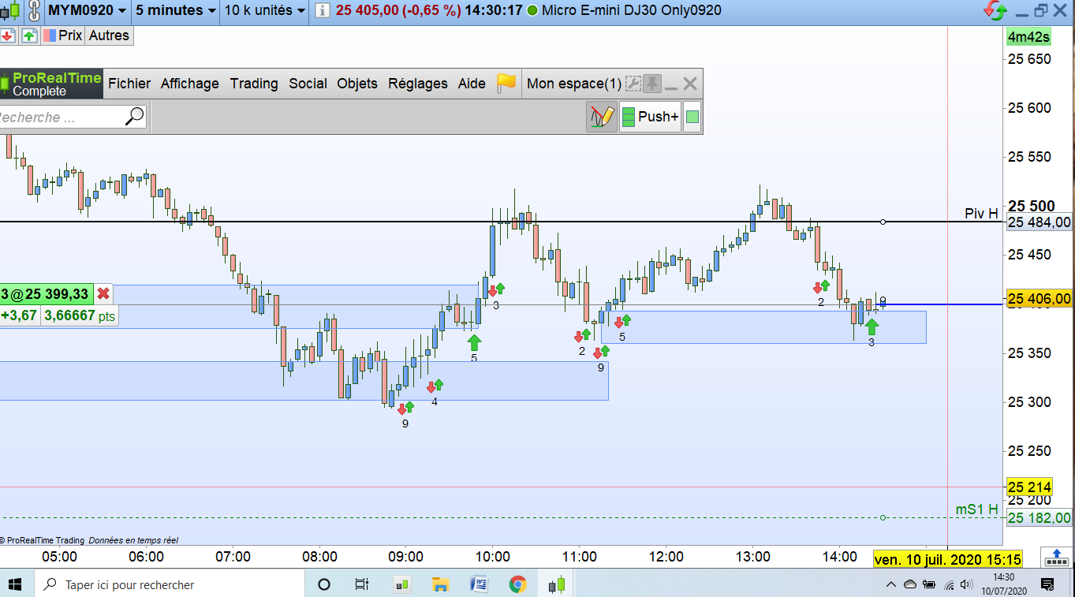Viewport: 1075px width, 597px height.
Task: Click the green market status dot
Action: pyautogui.click(x=532, y=11)
